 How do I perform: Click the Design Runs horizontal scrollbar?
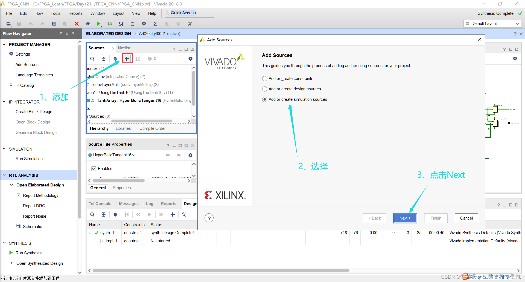click(221, 271)
